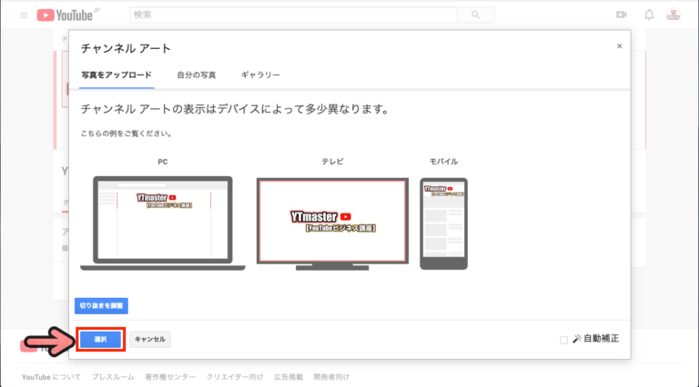Viewport: 699px width, 387px height.
Task: Switch to 写真をアップロード tab
Action: coord(116,74)
